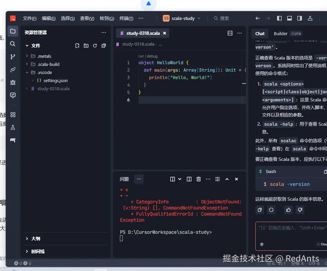The image size is (327, 271).
Task: Open the Search view in the activity bar
Action: pyautogui.click(x=13, y=44)
